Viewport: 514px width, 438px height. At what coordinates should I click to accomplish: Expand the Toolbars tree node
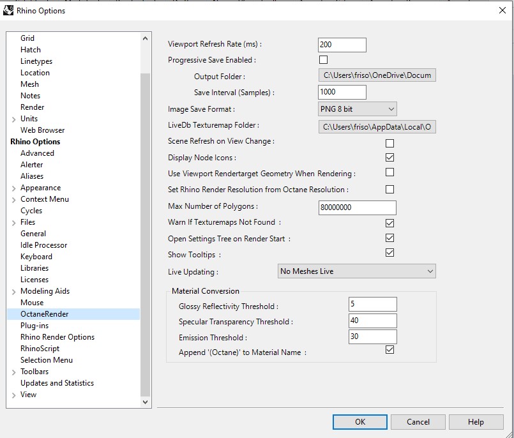tap(13, 372)
